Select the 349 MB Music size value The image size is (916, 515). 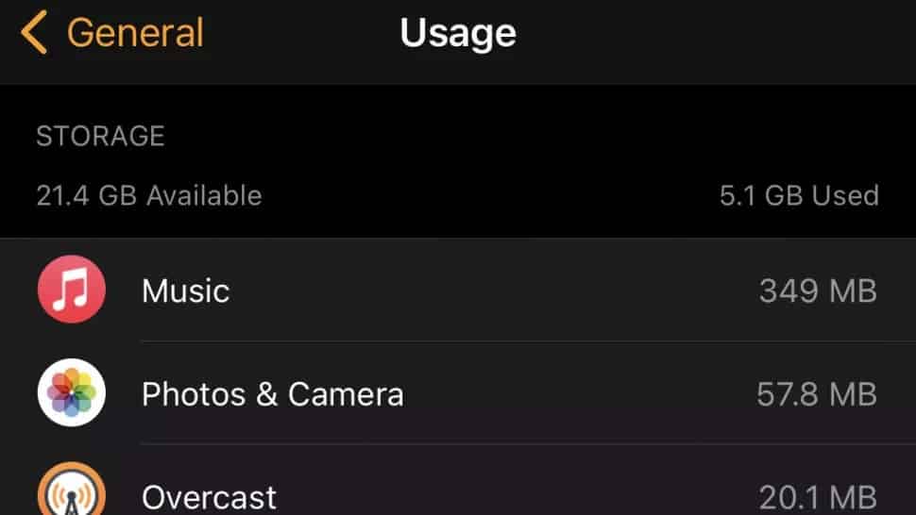tap(818, 291)
